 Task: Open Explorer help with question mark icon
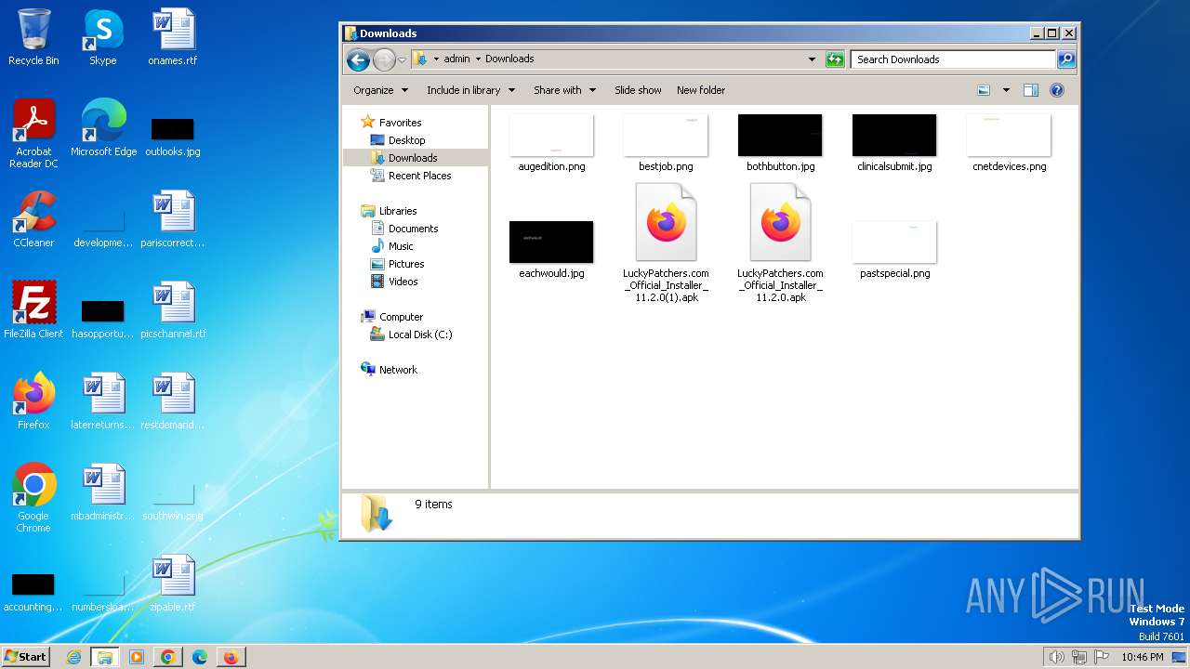(x=1057, y=90)
